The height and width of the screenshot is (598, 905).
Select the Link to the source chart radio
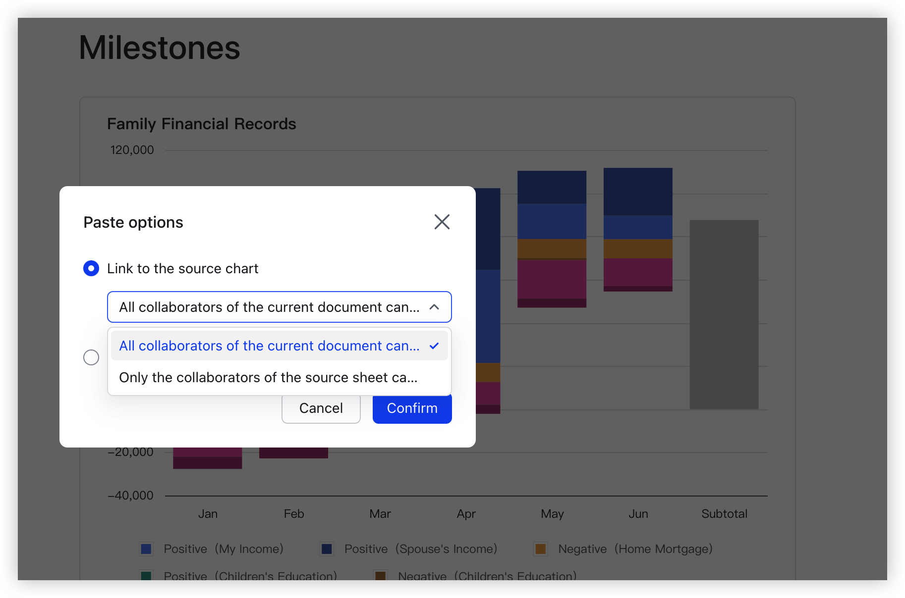point(91,268)
